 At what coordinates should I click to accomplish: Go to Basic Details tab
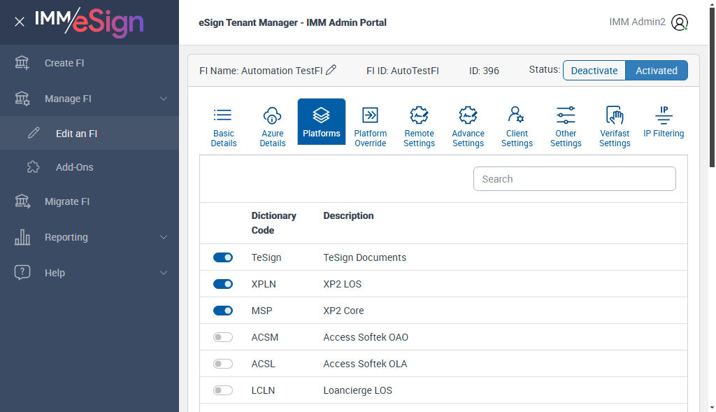click(x=224, y=122)
